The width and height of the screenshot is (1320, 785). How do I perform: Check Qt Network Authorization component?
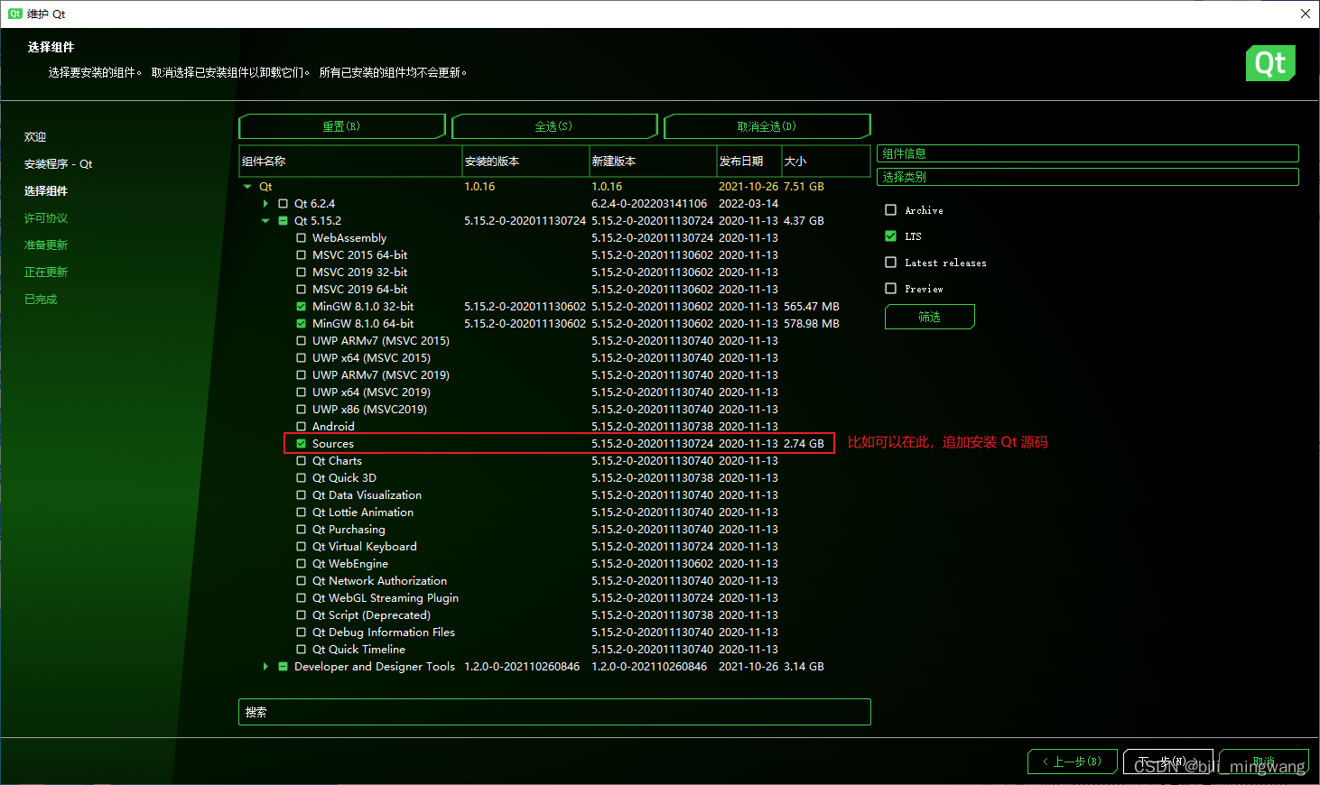[x=302, y=581]
